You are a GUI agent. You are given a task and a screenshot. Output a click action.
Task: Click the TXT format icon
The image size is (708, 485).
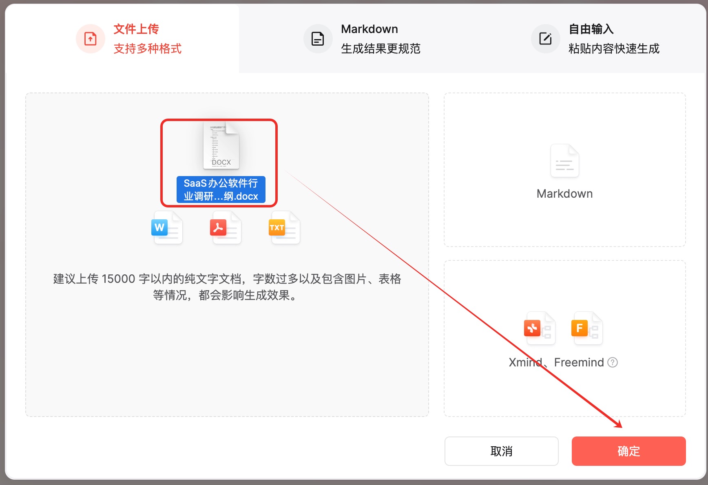pos(284,227)
